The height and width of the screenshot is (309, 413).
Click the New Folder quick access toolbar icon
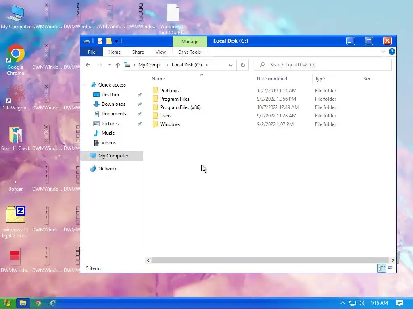[x=109, y=41]
